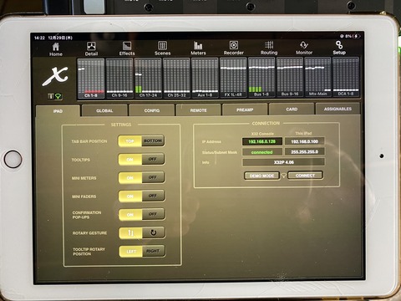The image size is (401, 301).
Task: Tap This iPad IP field 192.168.0.100
Action: pos(304,141)
